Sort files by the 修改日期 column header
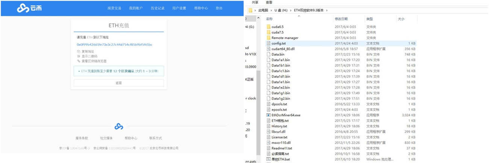Screen dimensions: 489x163 click(341, 19)
